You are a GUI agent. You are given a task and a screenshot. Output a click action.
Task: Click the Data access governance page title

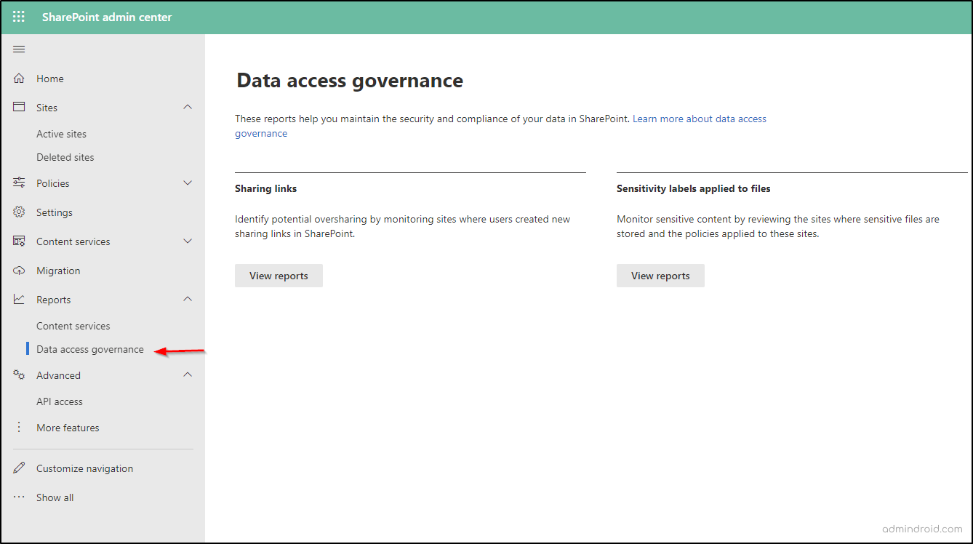click(350, 80)
